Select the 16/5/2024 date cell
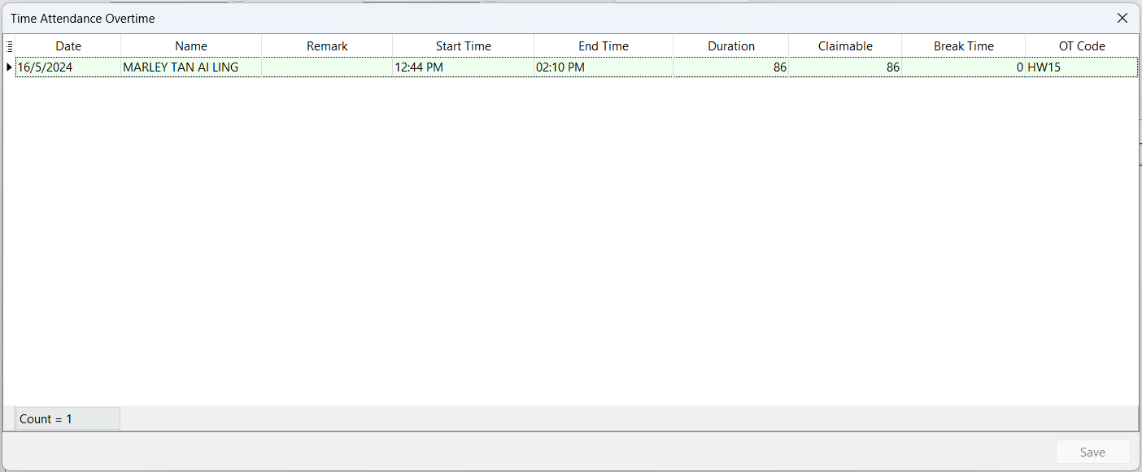 (x=68, y=67)
